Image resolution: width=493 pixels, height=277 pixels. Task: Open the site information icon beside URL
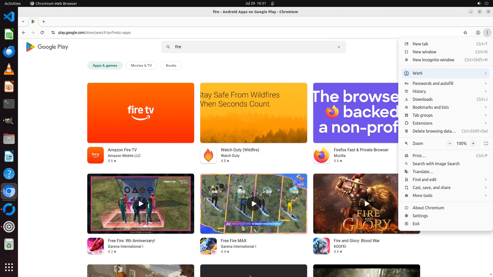53,33
